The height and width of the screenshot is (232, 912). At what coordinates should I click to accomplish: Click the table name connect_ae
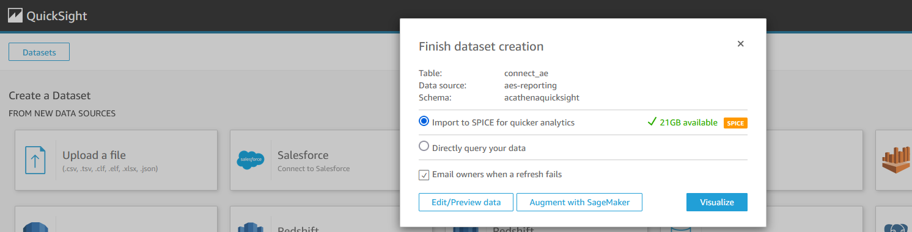[526, 74]
